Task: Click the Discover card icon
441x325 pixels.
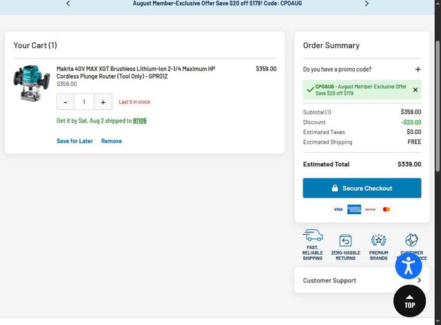Action: click(x=370, y=209)
